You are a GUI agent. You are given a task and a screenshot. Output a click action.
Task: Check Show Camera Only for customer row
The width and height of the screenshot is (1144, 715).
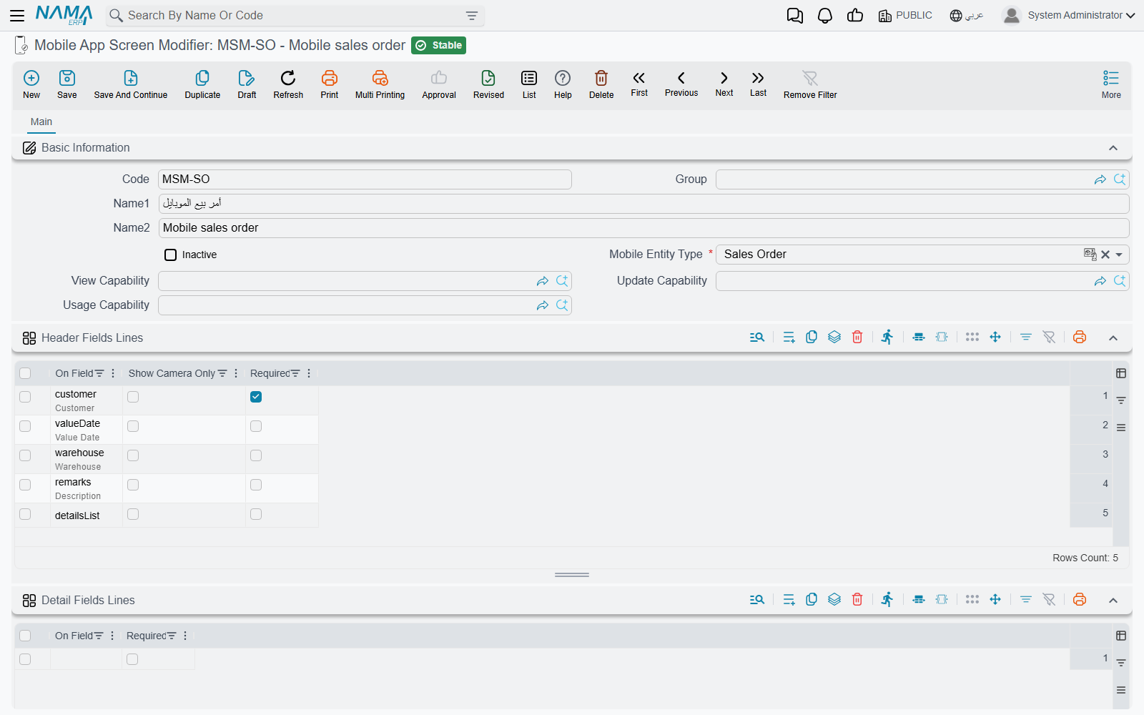click(x=133, y=397)
